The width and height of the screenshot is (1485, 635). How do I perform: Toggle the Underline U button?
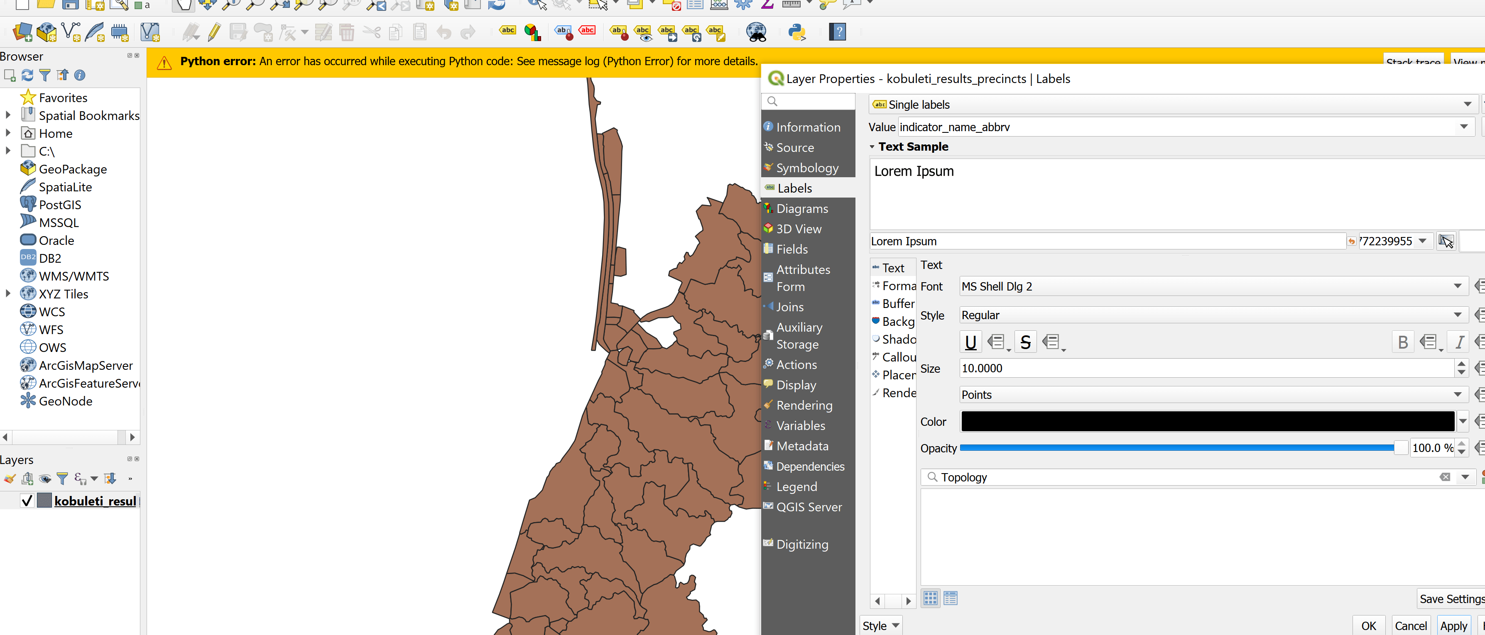pyautogui.click(x=971, y=342)
